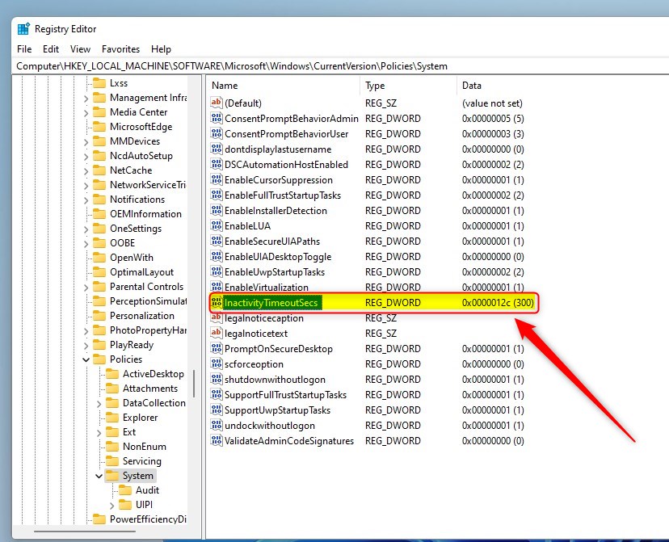
Task: Click the tree pane vertical scrollbar
Action: pos(194,380)
